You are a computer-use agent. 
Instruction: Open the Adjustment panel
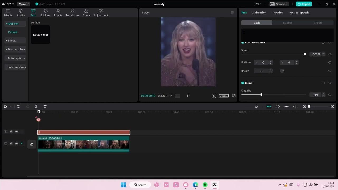click(101, 13)
